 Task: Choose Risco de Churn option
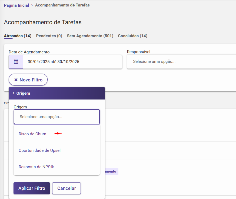pyautogui.click(x=32, y=134)
